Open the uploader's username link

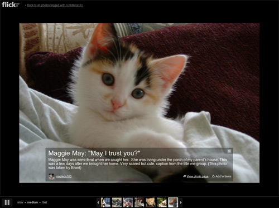coord(64,176)
